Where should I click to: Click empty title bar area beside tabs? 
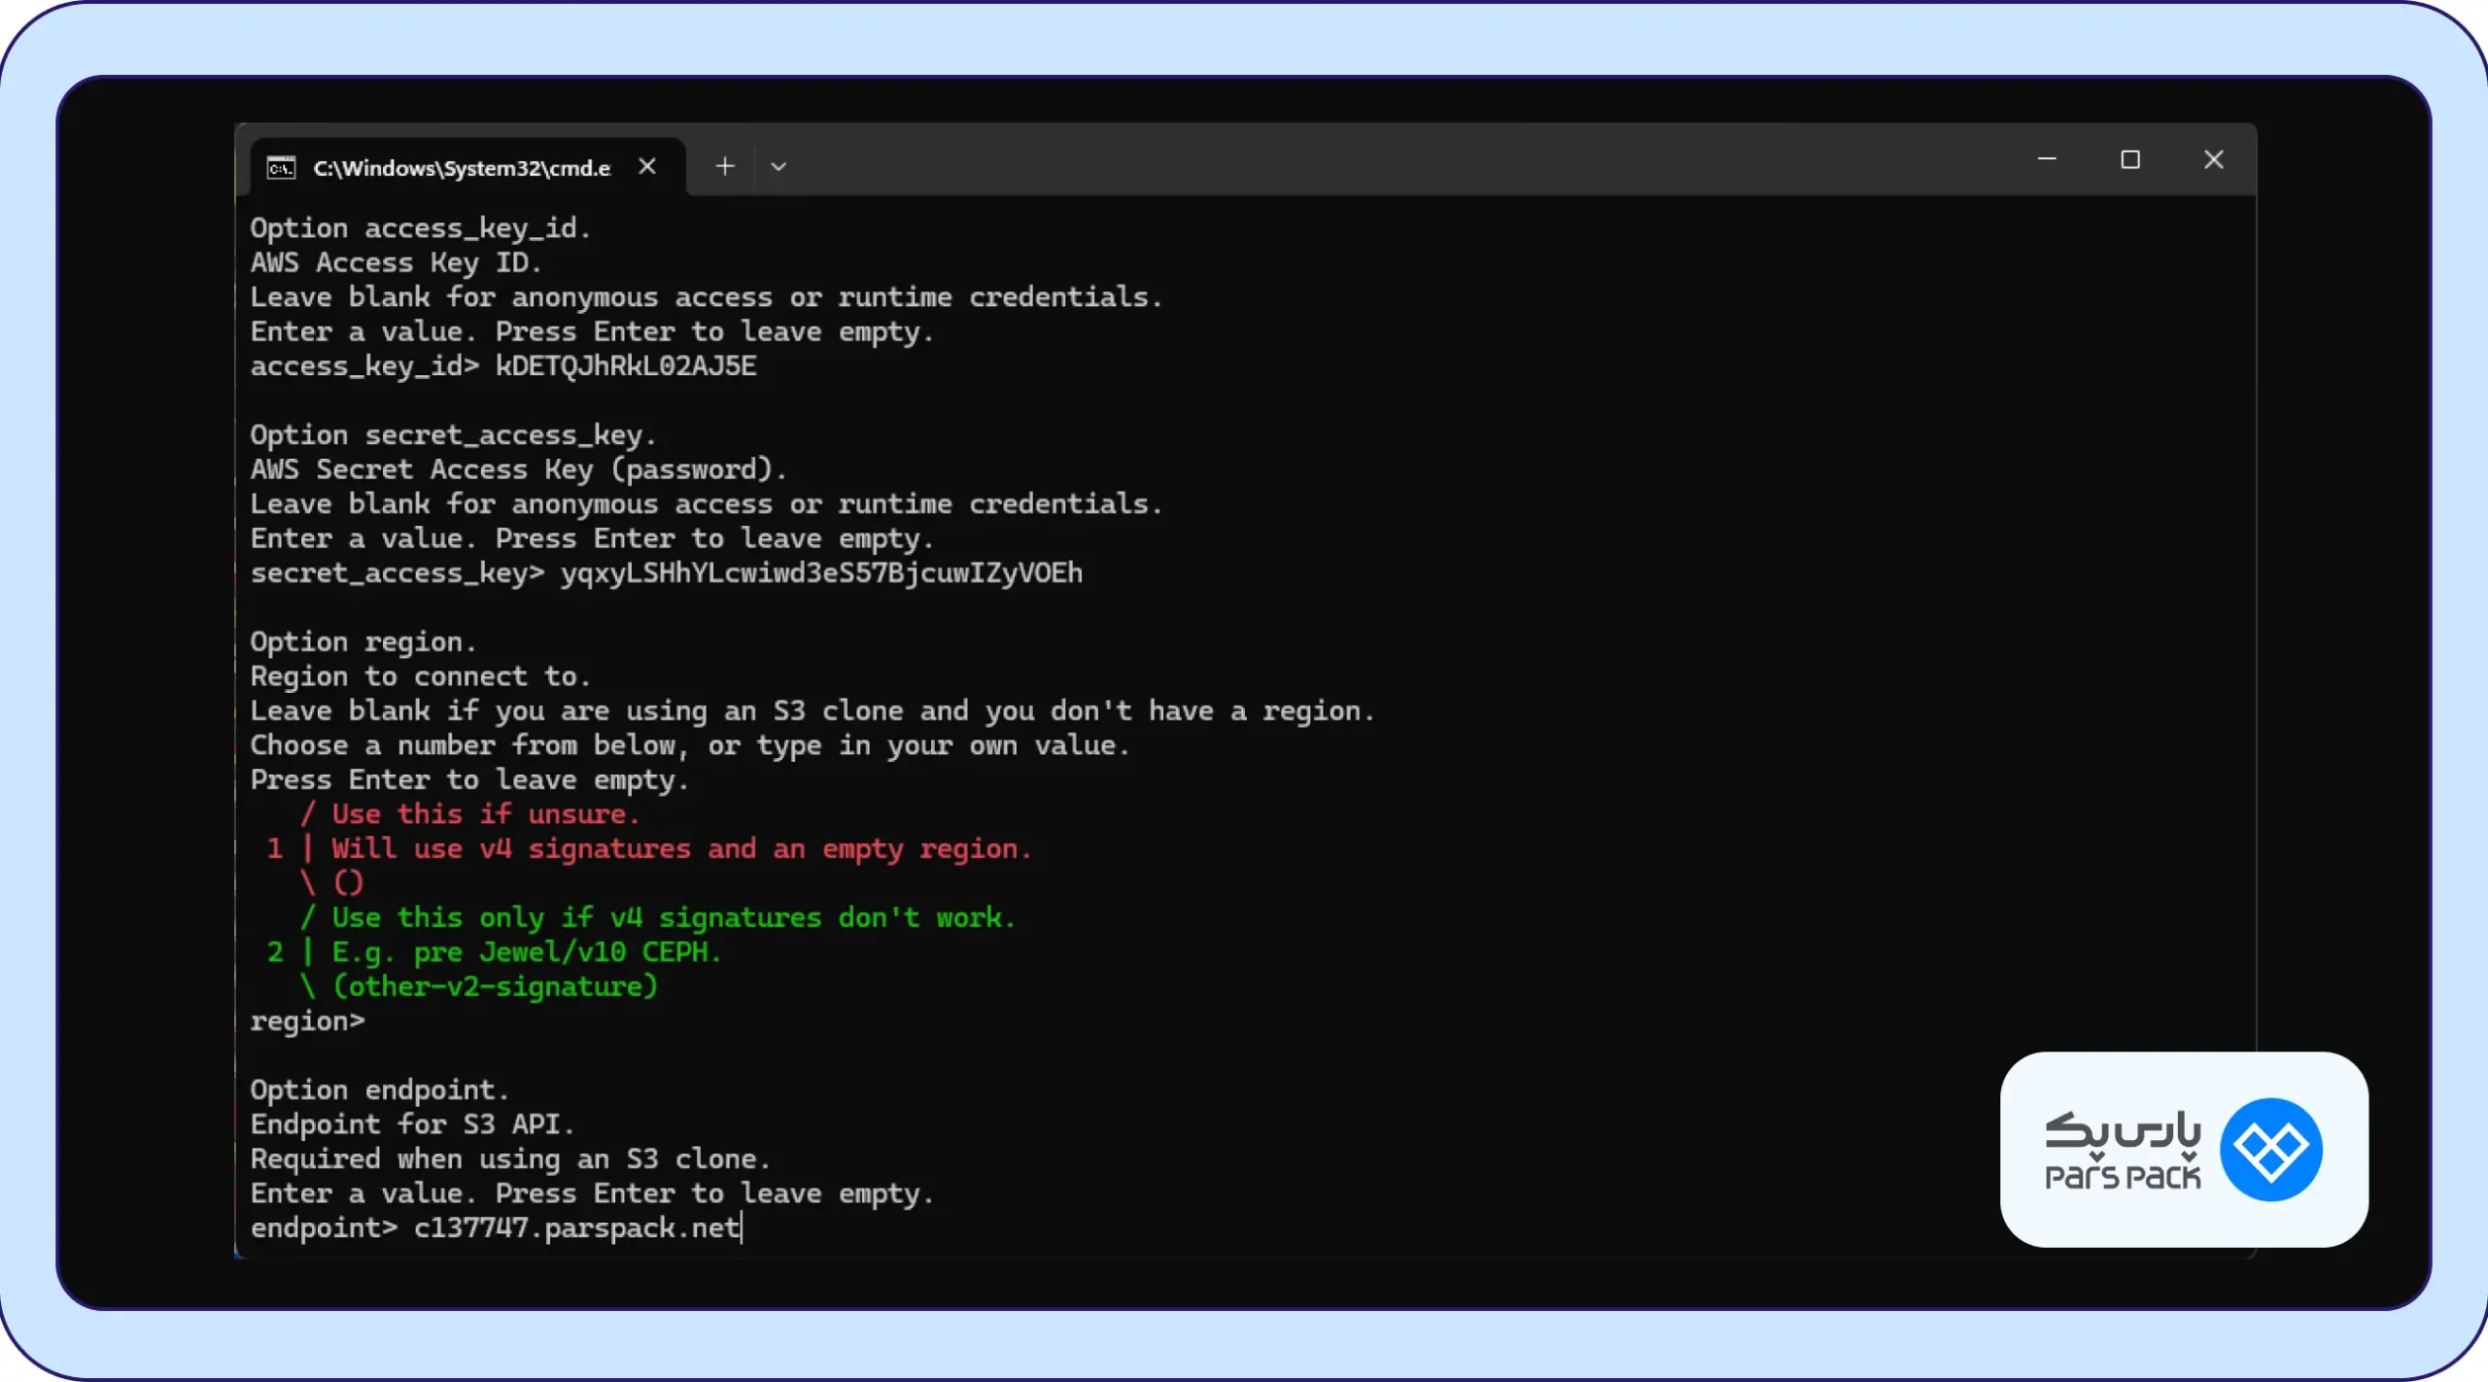[x=1409, y=160]
